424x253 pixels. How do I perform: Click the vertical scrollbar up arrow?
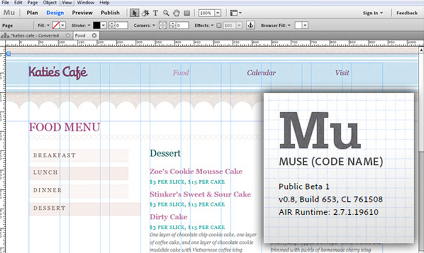pyautogui.click(x=421, y=50)
